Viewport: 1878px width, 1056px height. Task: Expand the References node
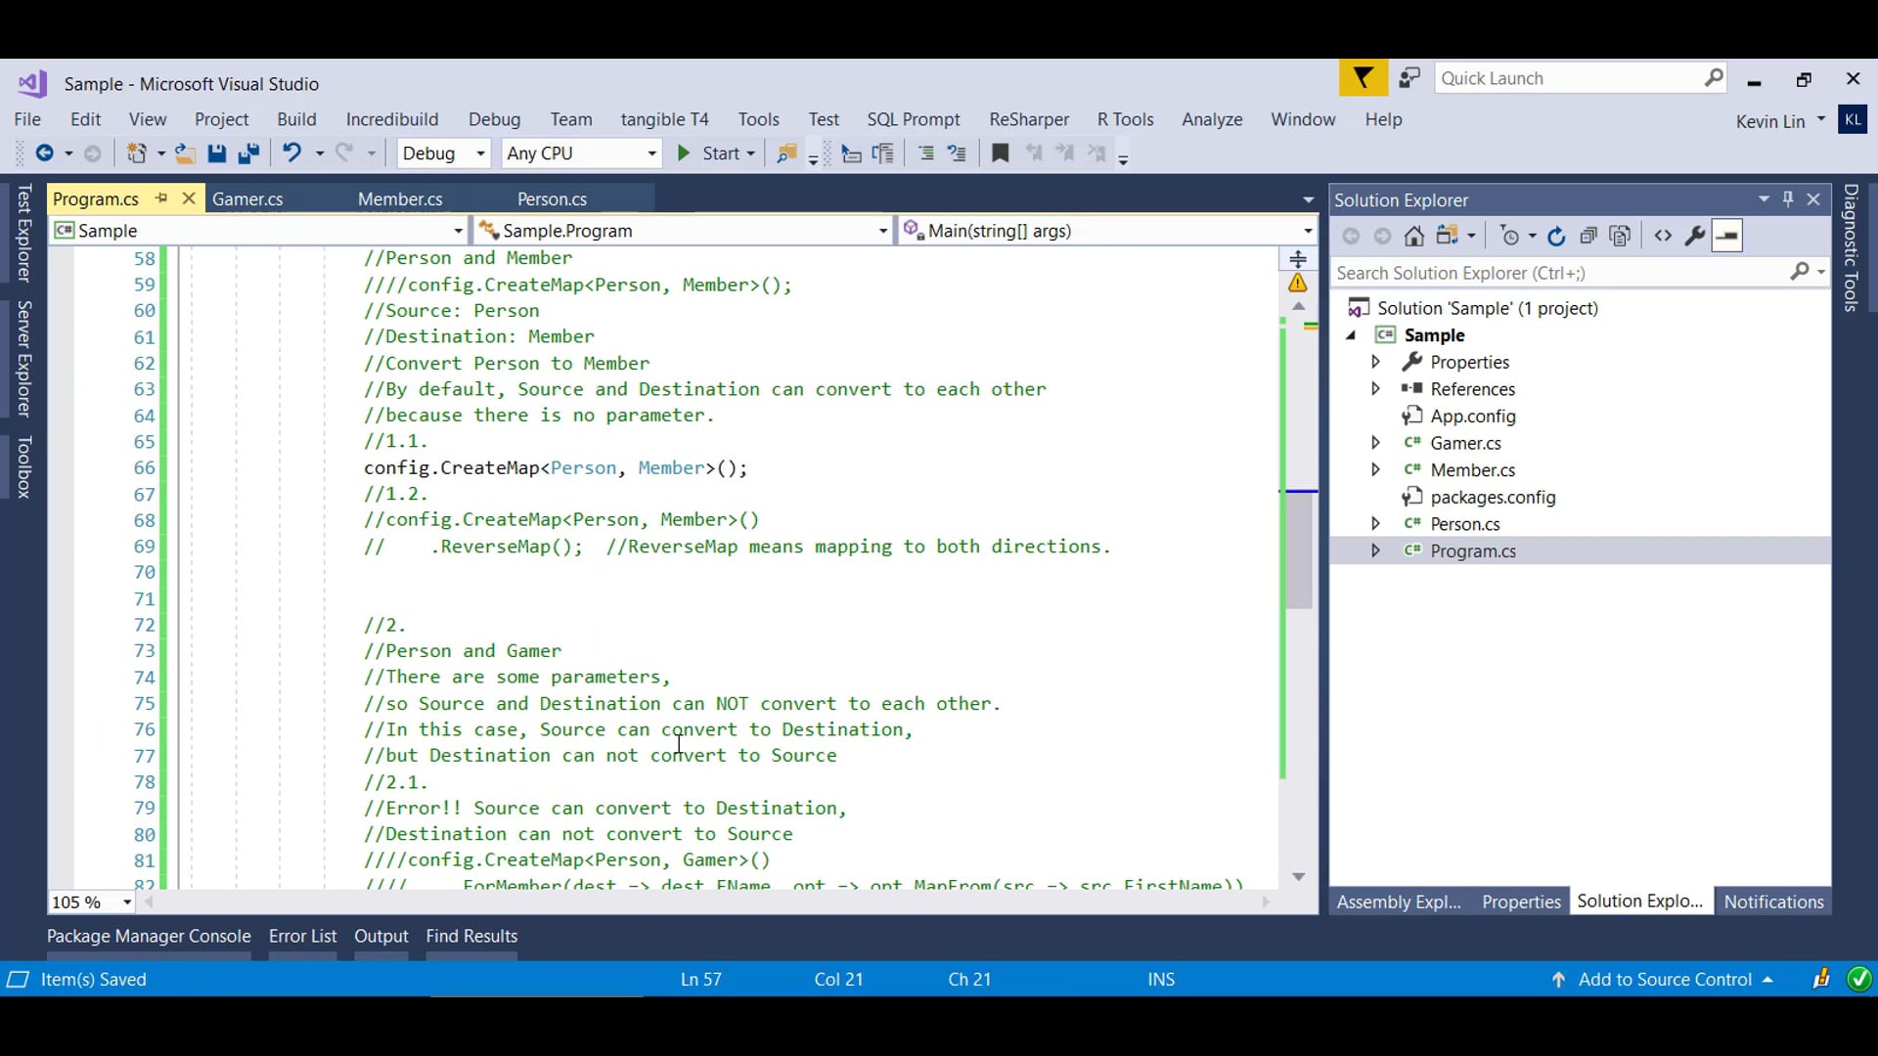1375,389
